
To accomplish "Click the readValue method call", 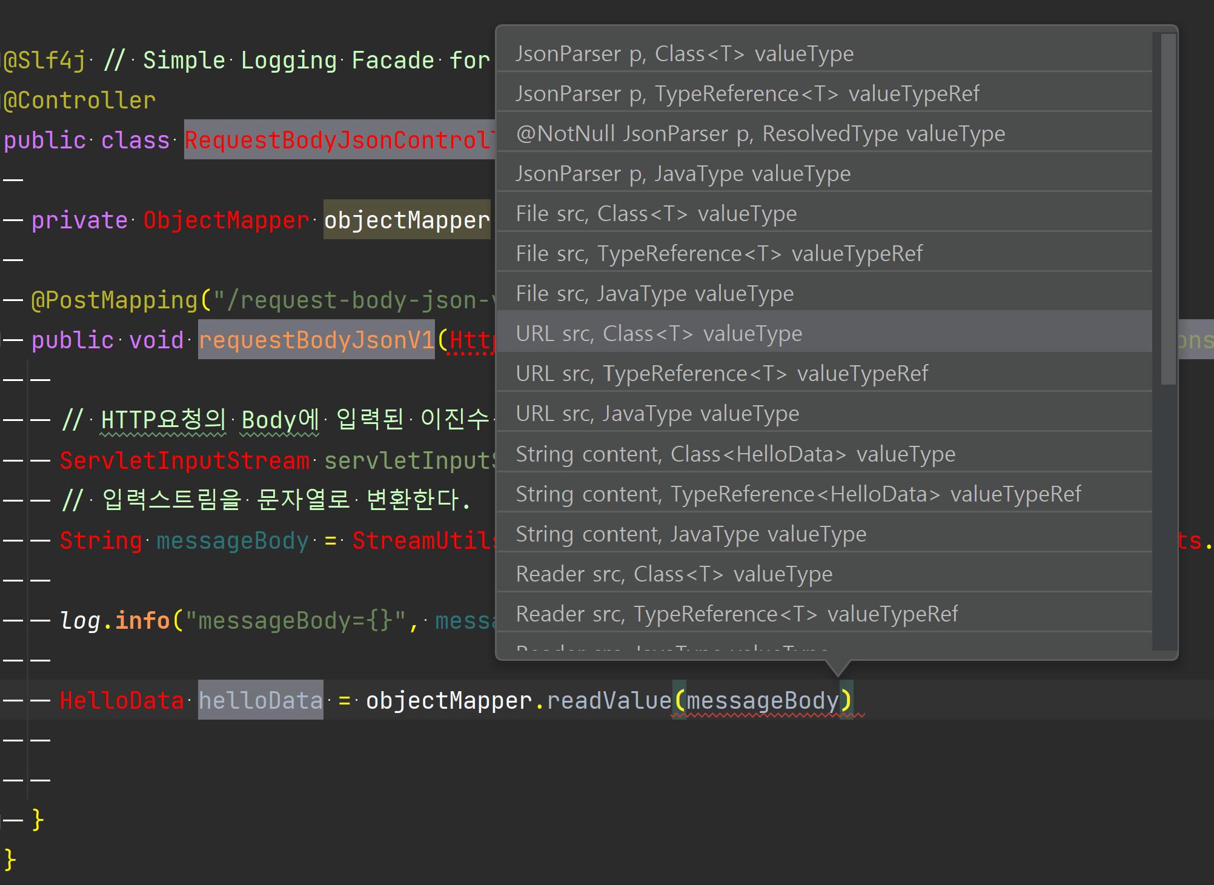I will click(x=609, y=700).
